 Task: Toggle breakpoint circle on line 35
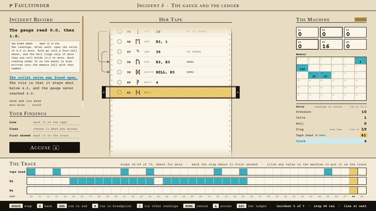(119, 31)
